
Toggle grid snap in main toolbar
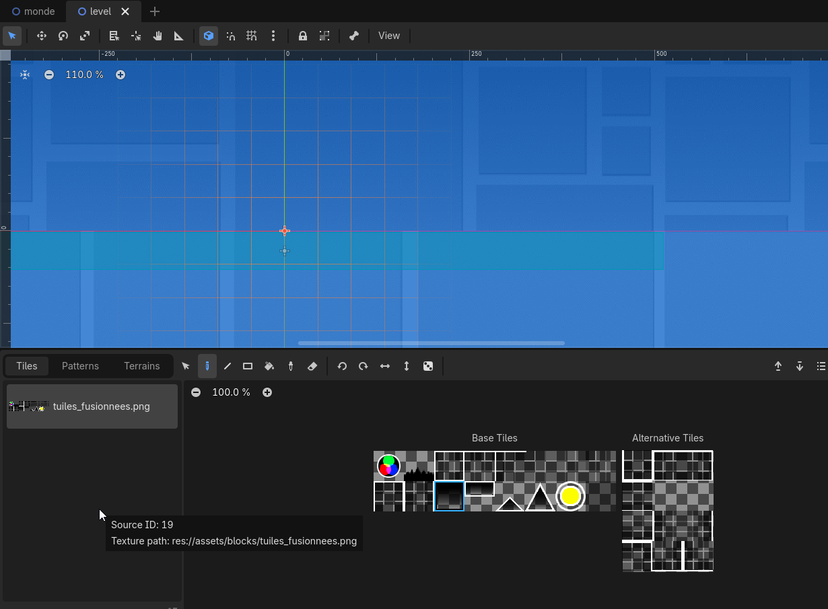tap(252, 36)
